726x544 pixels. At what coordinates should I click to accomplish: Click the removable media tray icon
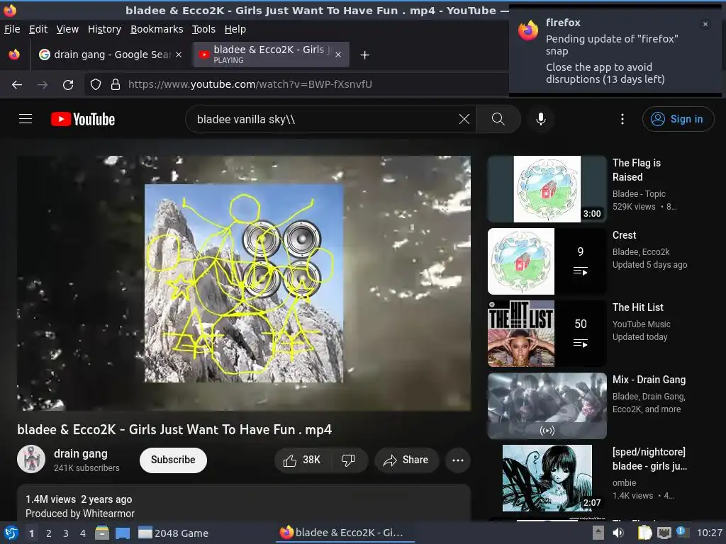coord(598,533)
